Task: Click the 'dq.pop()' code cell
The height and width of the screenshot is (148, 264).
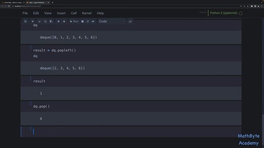Action: [x=131, y=106]
